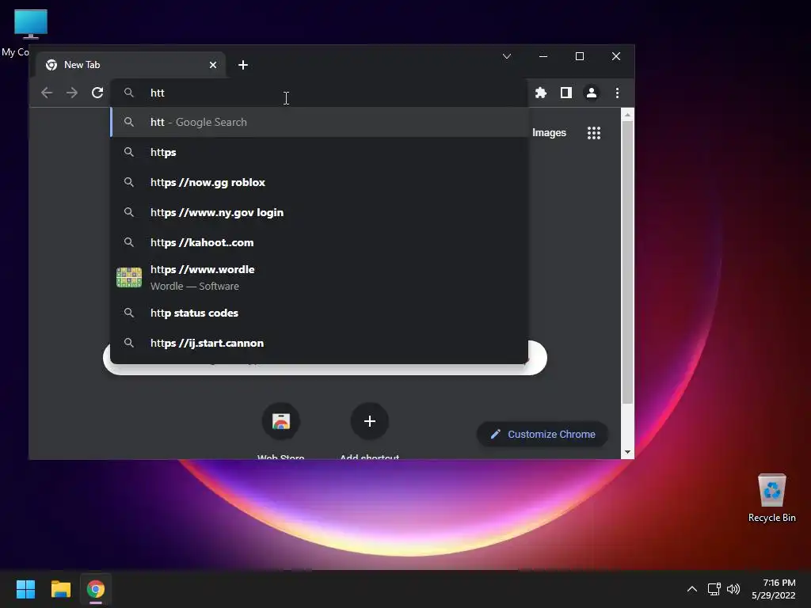Open the volume speaker tray icon
Image resolution: width=811 pixels, height=608 pixels.
coord(733,589)
